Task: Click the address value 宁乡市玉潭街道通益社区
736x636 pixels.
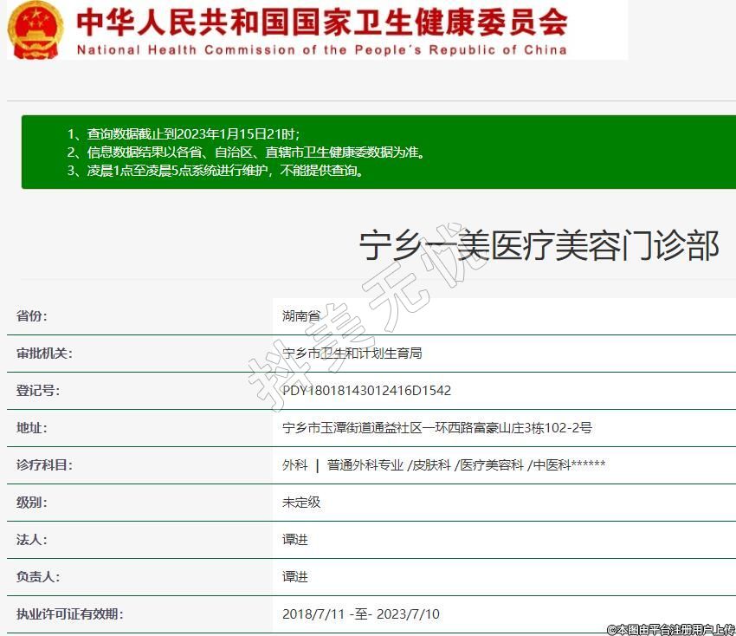Action: click(436, 428)
